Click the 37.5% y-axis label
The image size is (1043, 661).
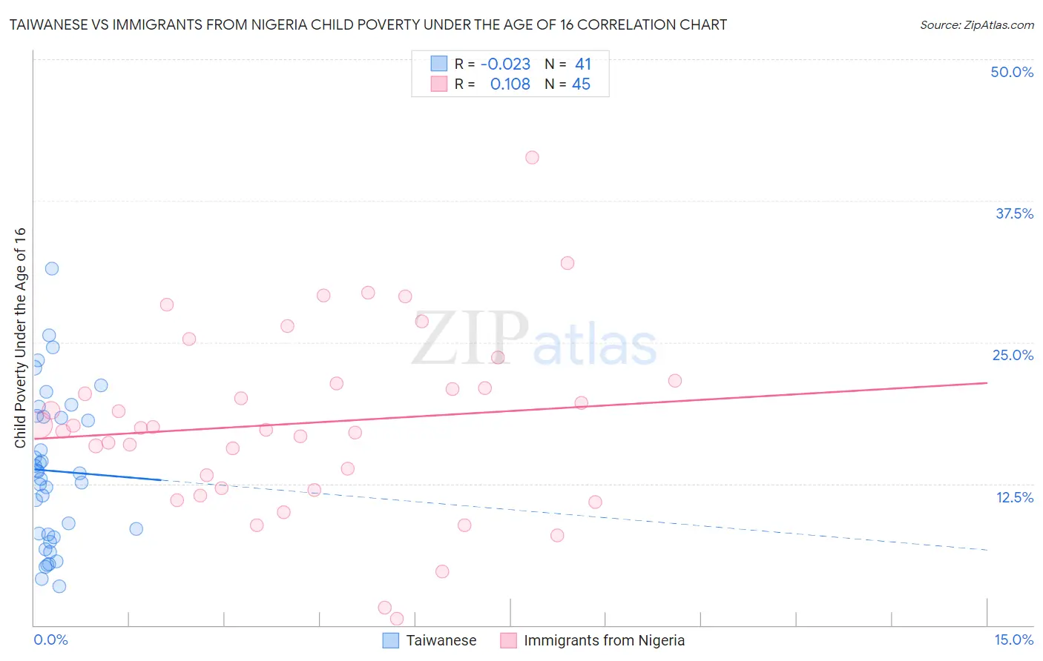pyautogui.click(x=1014, y=213)
